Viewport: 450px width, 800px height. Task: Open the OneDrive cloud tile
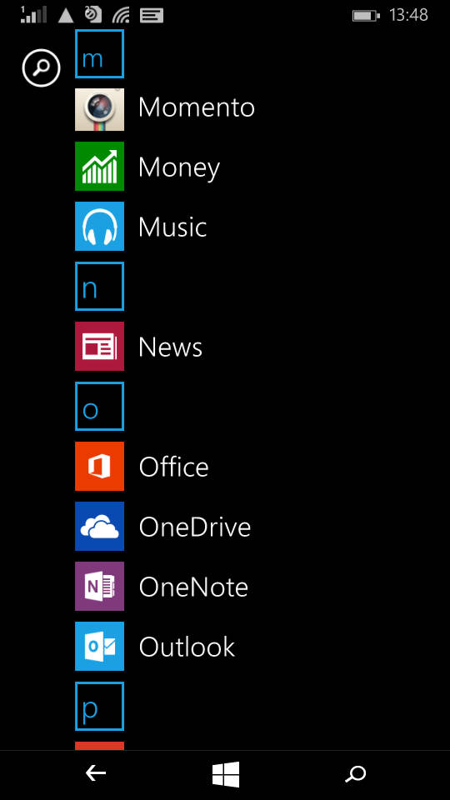click(99, 526)
